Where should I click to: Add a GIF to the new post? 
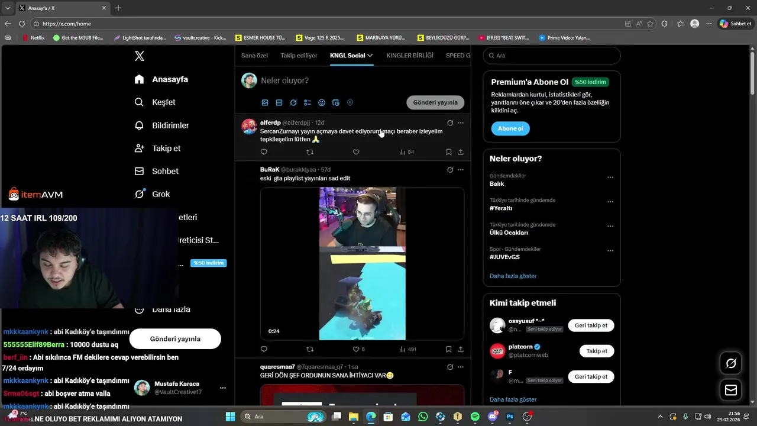(279, 102)
